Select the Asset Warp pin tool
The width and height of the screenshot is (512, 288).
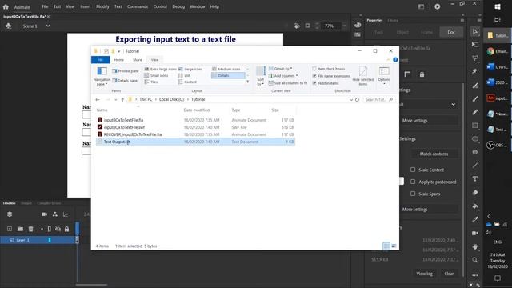pos(475,71)
